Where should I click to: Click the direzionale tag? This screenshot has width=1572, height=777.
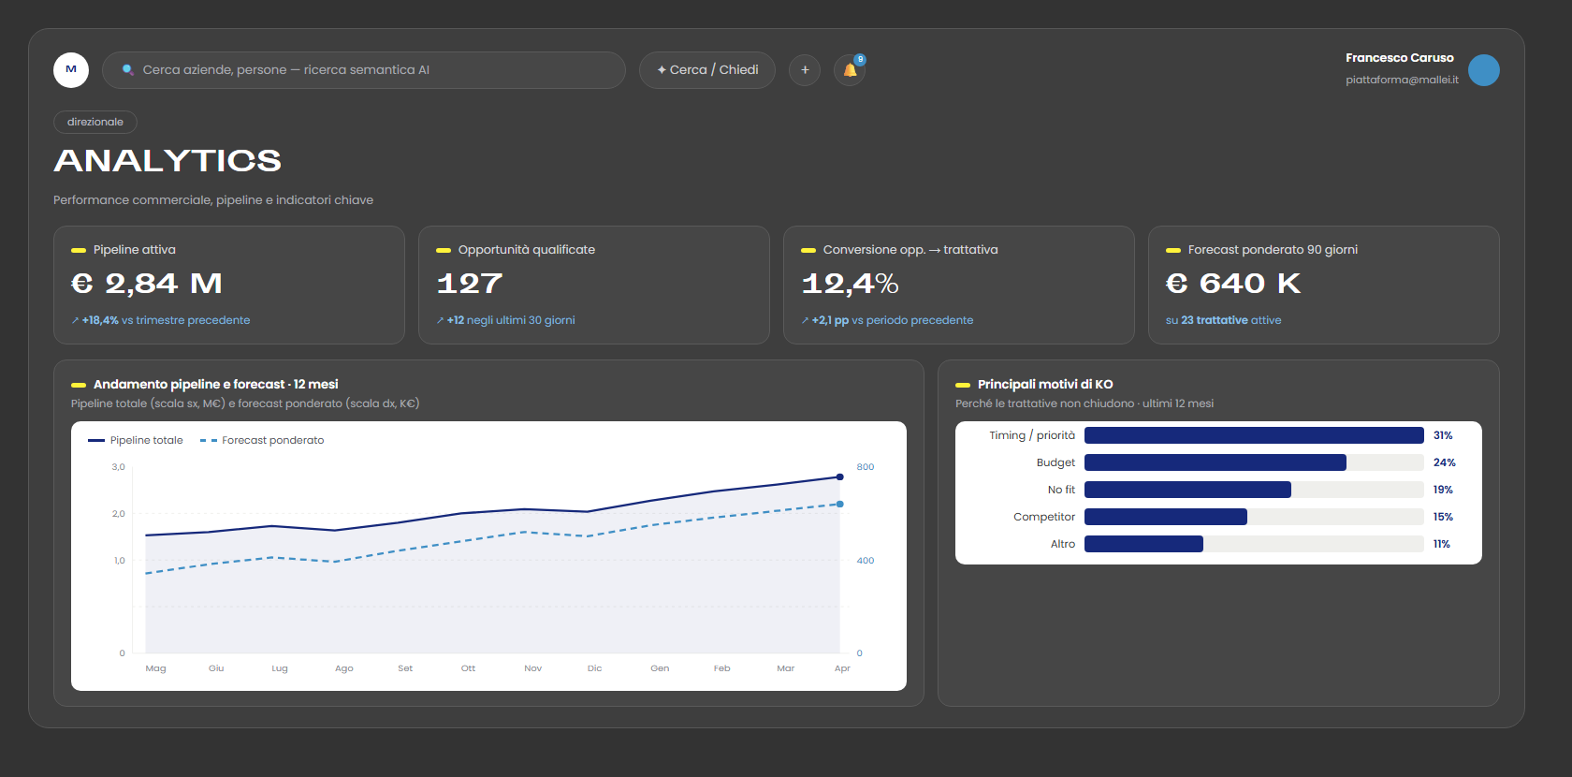point(95,122)
